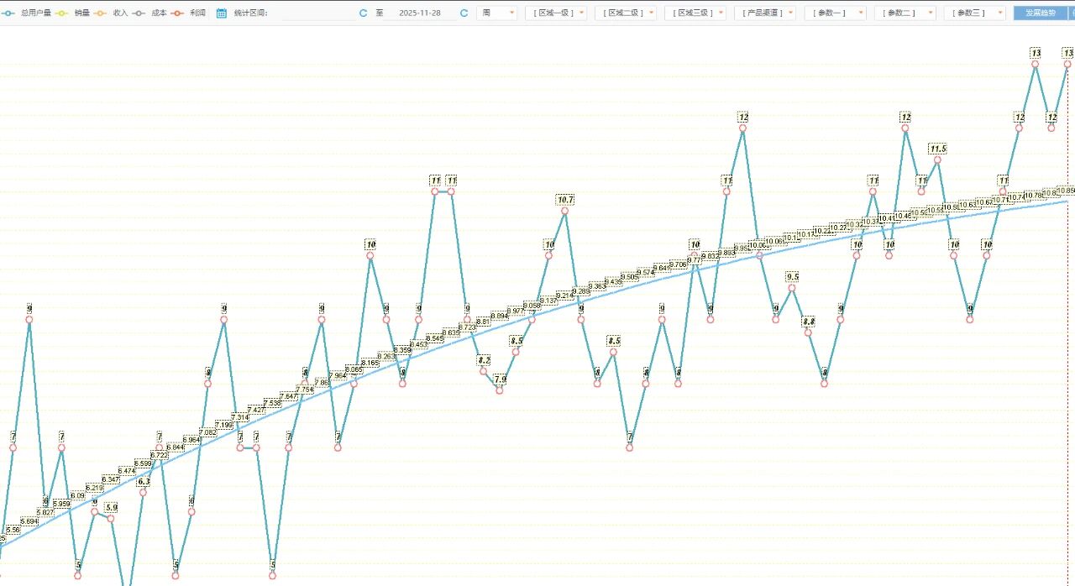Open the 参数三 dropdown
1075x586 pixels.
[x=973, y=13]
